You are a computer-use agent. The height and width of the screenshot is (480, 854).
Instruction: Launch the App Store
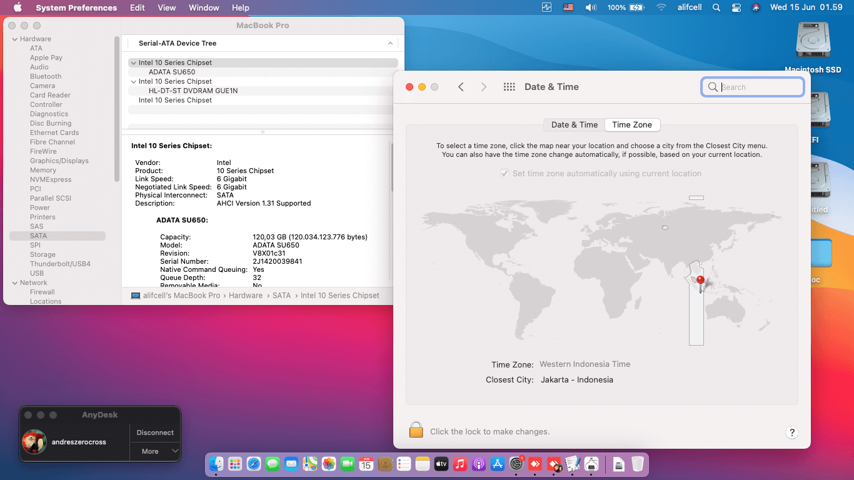point(498,464)
